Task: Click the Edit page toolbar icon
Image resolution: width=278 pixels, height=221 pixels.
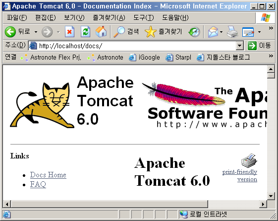Action: point(248,32)
